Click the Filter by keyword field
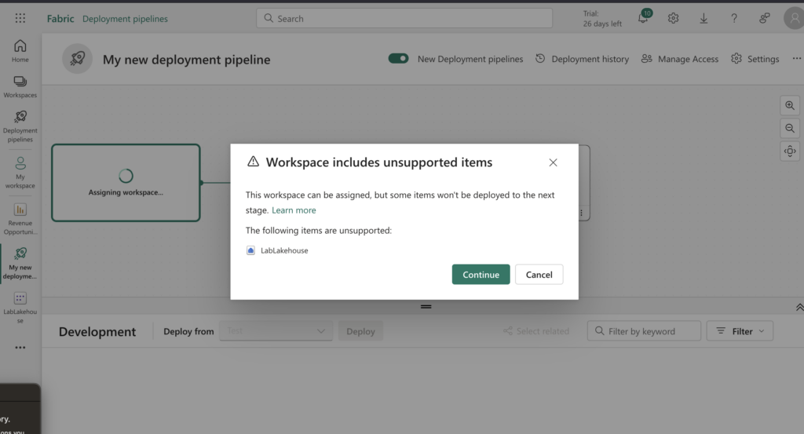 click(644, 331)
